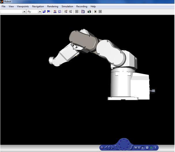Open the File menu
The width and height of the screenshot is (175, 152).
point(3,6)
